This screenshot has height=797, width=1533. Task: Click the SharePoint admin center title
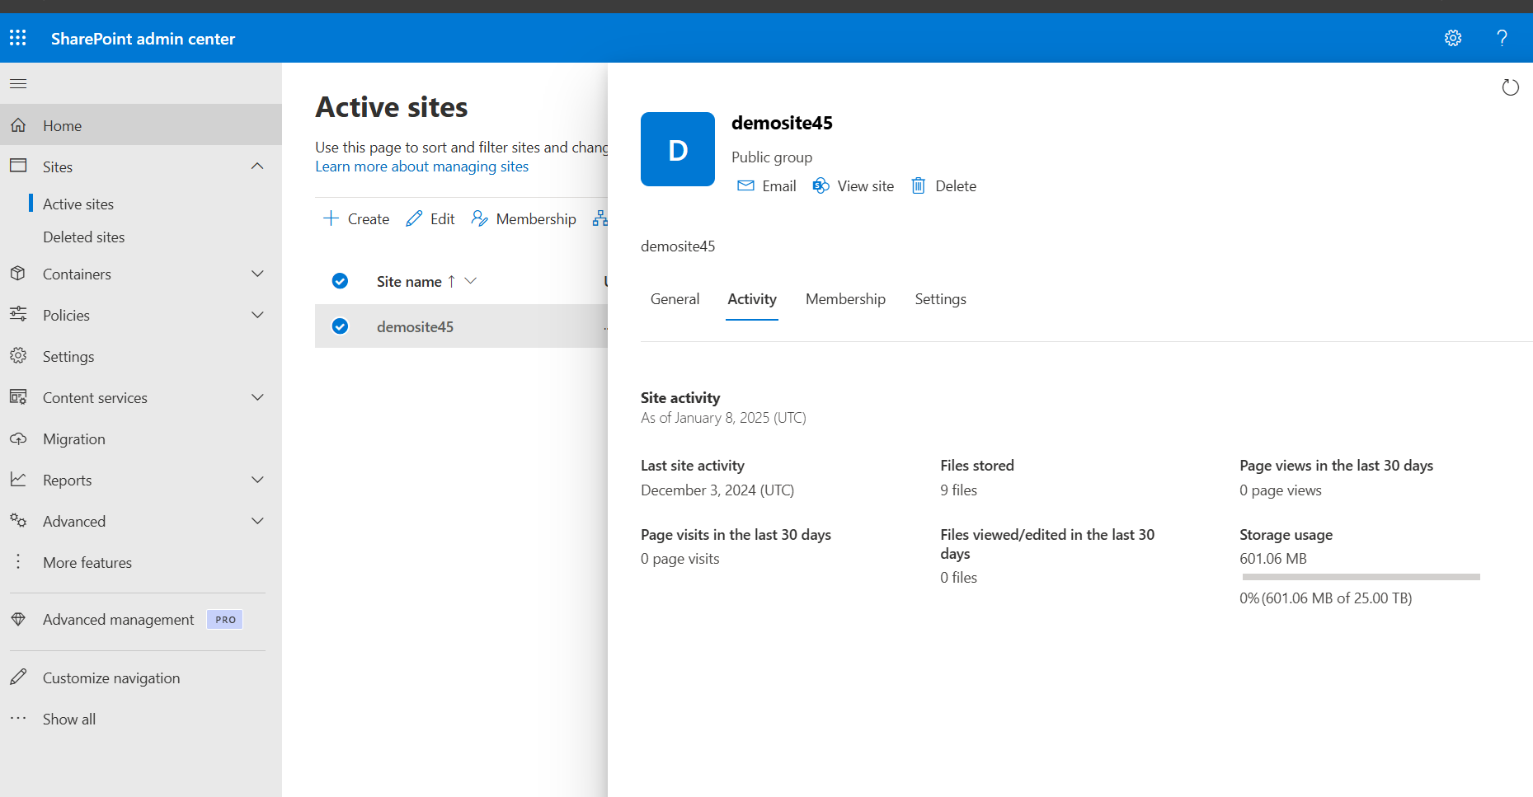[143, 39]
